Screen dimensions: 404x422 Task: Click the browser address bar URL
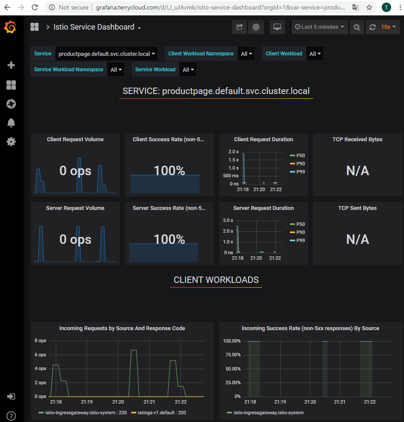coord(220,7)
